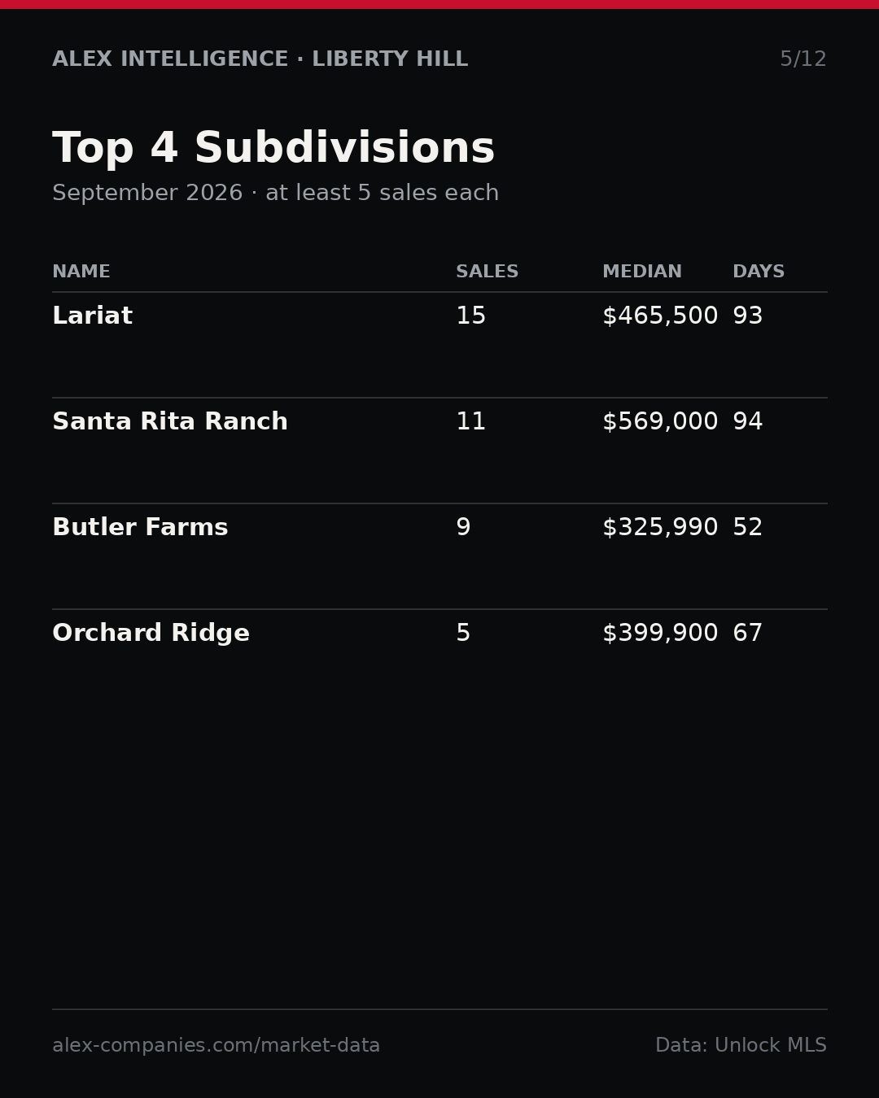Viewport: 879px width, 1098px height.
Task: Click the Orchard Ridge subdivision name
Action: pyautogui.click(x=151, y=634)
